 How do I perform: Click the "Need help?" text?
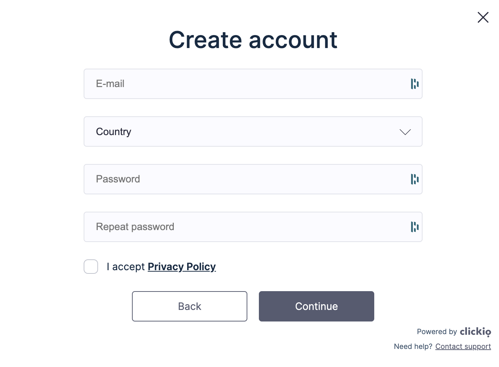413,346
